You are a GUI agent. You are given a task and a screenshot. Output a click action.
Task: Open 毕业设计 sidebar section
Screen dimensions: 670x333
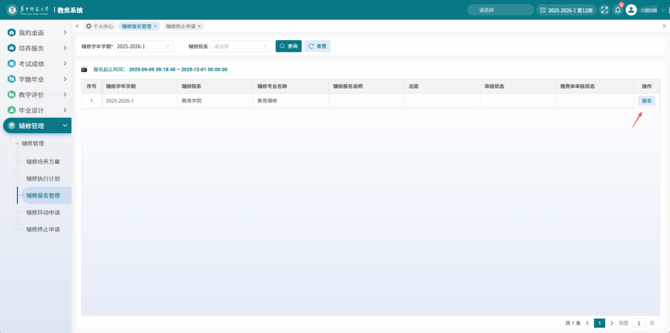(32, 110)
